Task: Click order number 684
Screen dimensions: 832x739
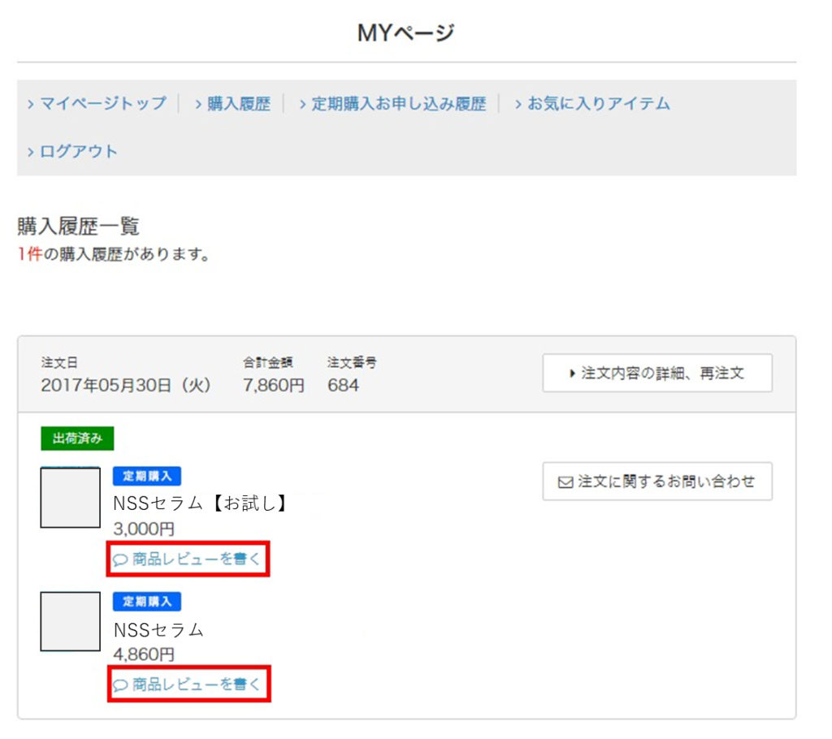Action: click(343, 386)
